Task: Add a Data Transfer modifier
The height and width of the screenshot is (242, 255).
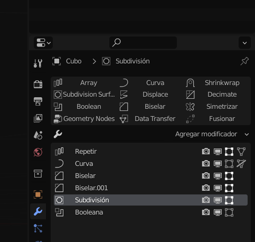Action: (150, 119)
